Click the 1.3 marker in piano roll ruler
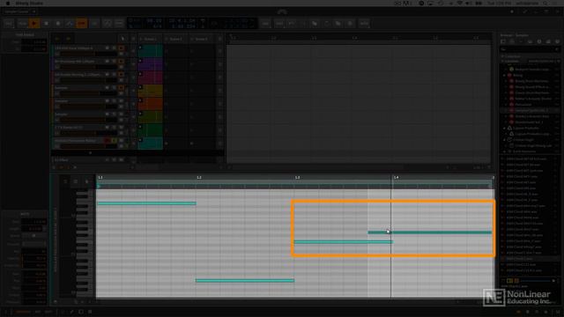Screen dimensions: 564x317 (x=298, y=178)
